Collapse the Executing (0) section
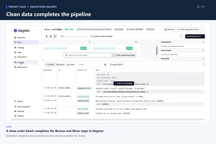The height and width of the screenshot is (144, 216). (x=203, y=50)
